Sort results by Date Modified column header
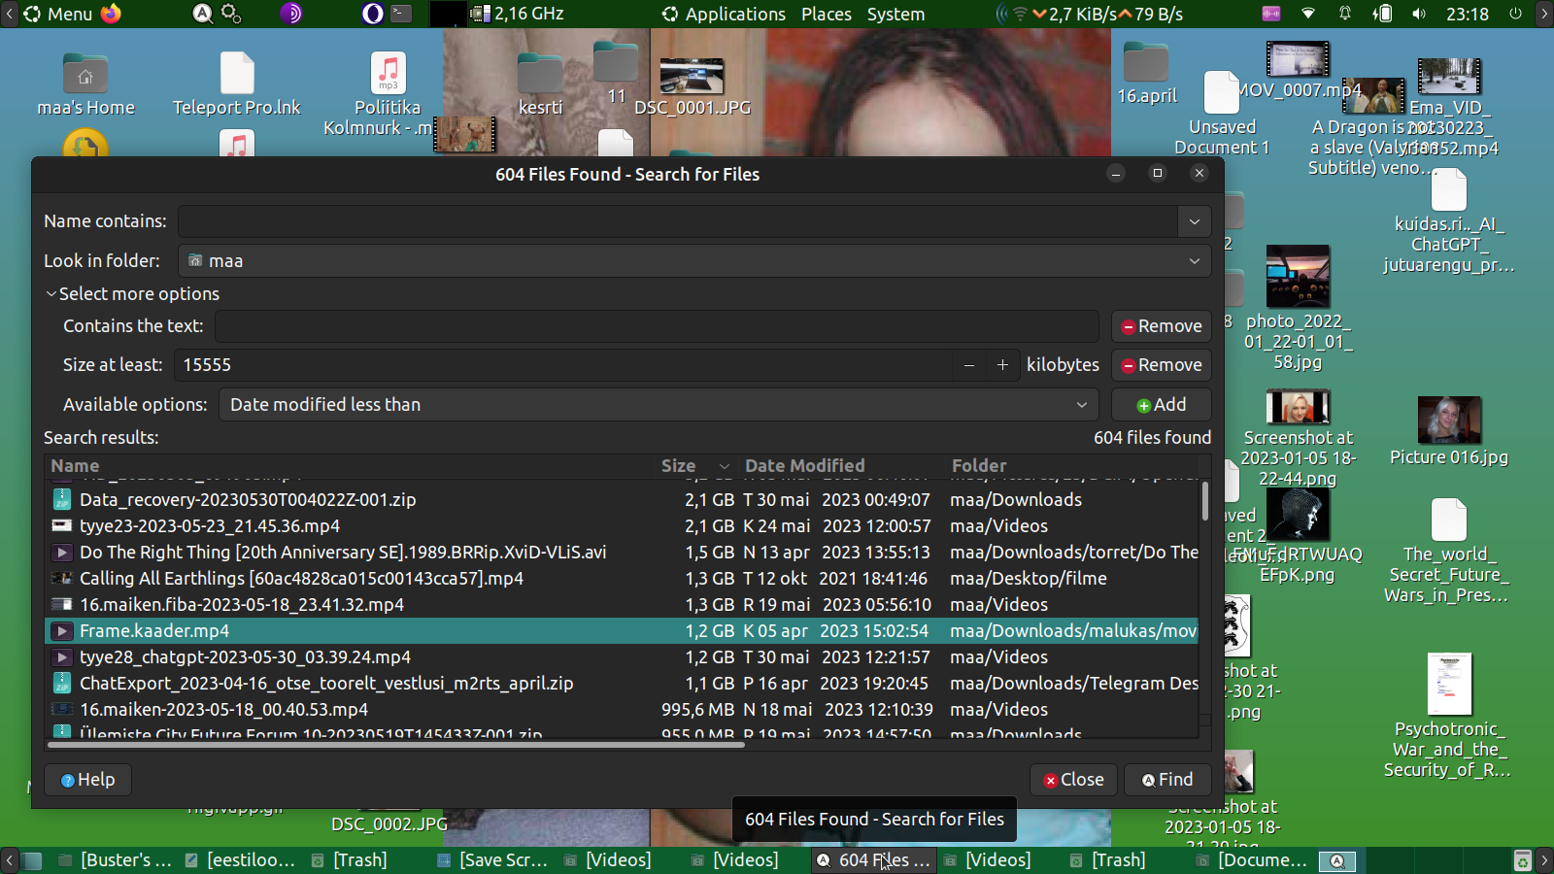The width and height of the screenshot is (1554, 874). (804, 466)
